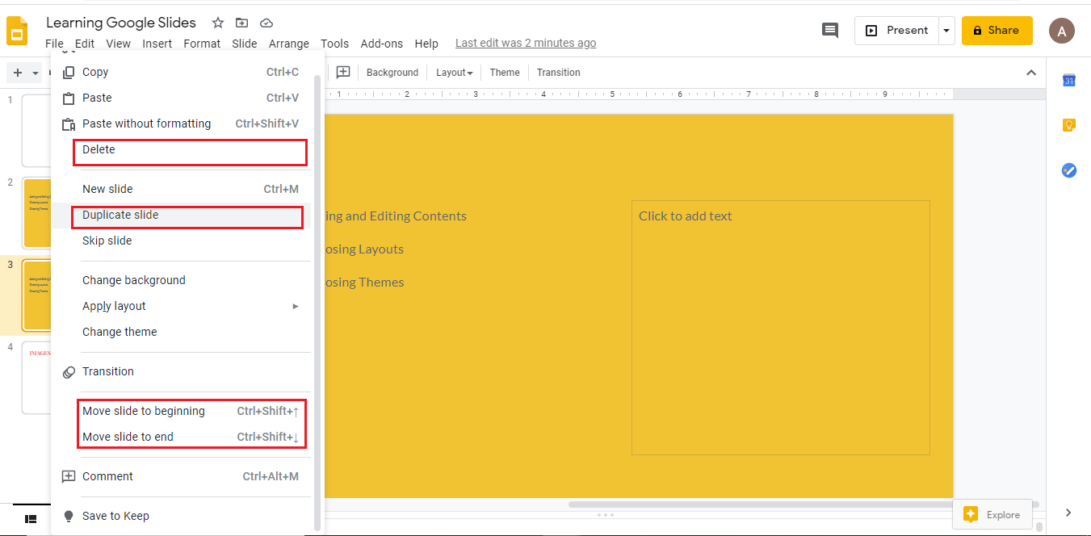Viewport: 1091px width, 536px height.
Task: Open last edit history link
Action: (x=526, y=43)
